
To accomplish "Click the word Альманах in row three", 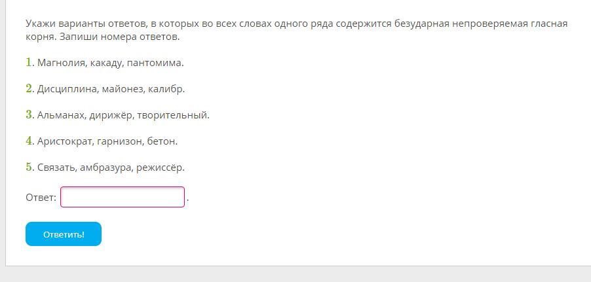I will coord(61,115).
